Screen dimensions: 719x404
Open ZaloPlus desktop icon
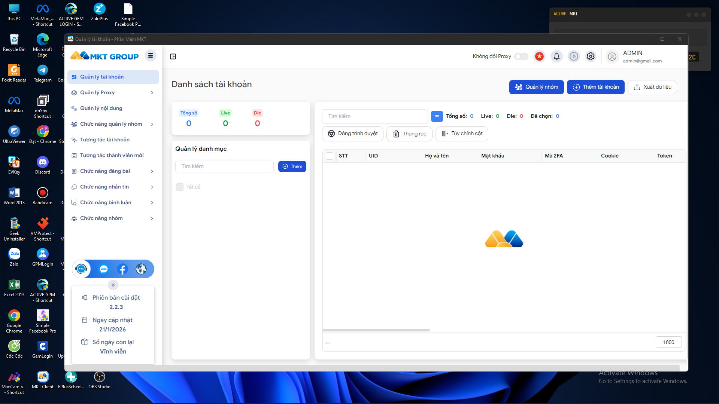point(99,12)
